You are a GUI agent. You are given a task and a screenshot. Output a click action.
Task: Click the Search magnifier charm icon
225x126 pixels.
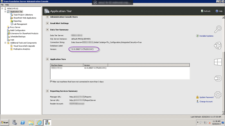coord(218,29)
